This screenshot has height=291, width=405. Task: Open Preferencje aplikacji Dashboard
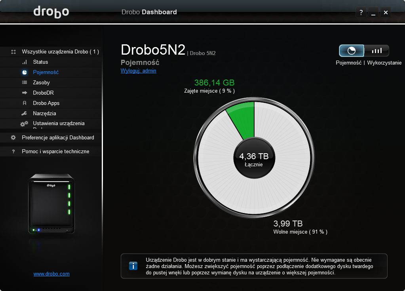[x=51, y=138]
